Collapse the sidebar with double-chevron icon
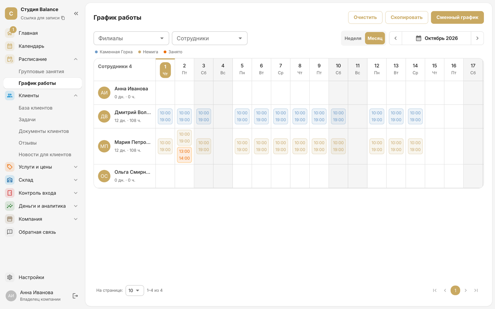This screenshot has width=495, height=309. point(76,14)
